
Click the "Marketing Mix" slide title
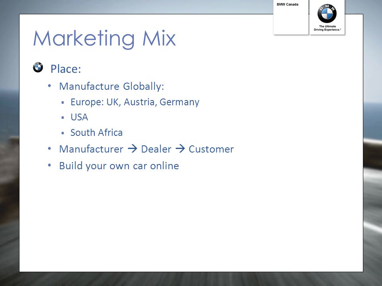click(x=105, y=39)
